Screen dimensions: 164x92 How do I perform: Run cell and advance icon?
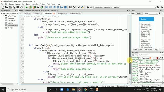tap(34, 7)
